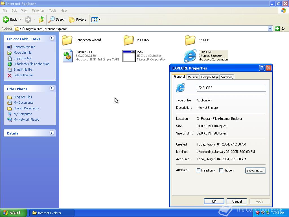This screenshot has height=217, width=289.
Task: Click the IE icon in Properties dialog
Action: tap(180, 88)
